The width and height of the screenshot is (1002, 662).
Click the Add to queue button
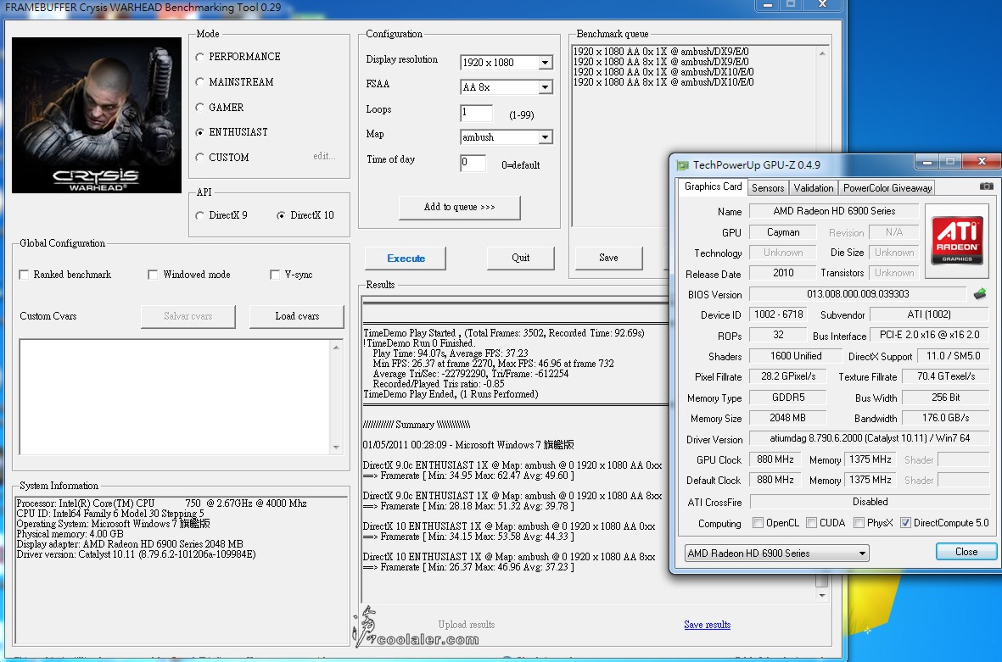(x=460, y=208)
